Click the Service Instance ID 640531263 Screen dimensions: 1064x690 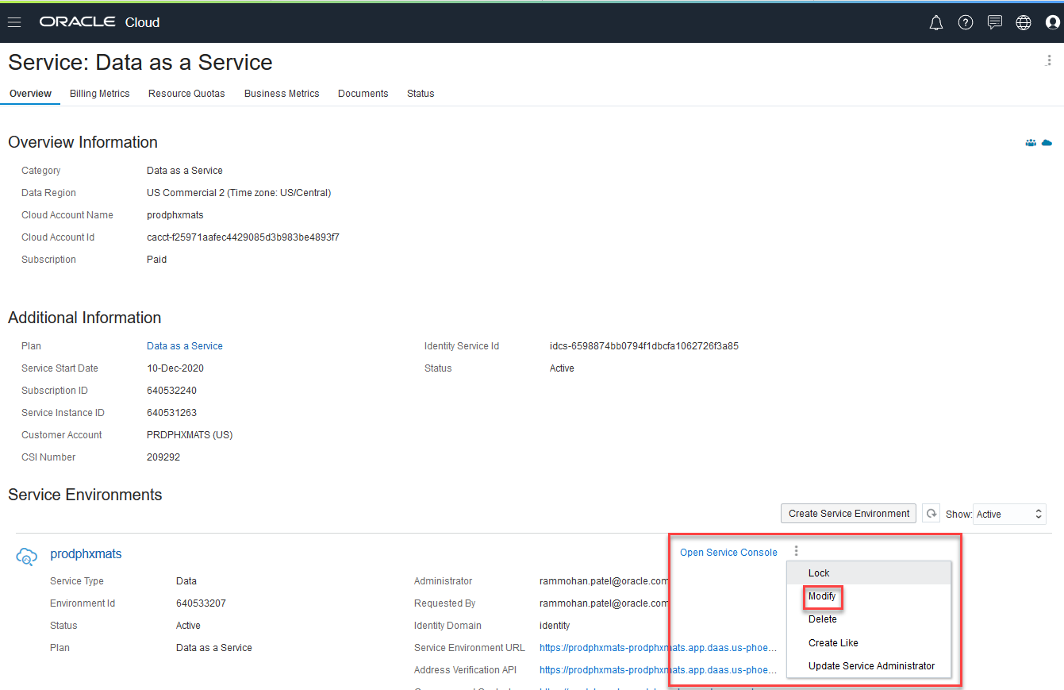(171, 413)
